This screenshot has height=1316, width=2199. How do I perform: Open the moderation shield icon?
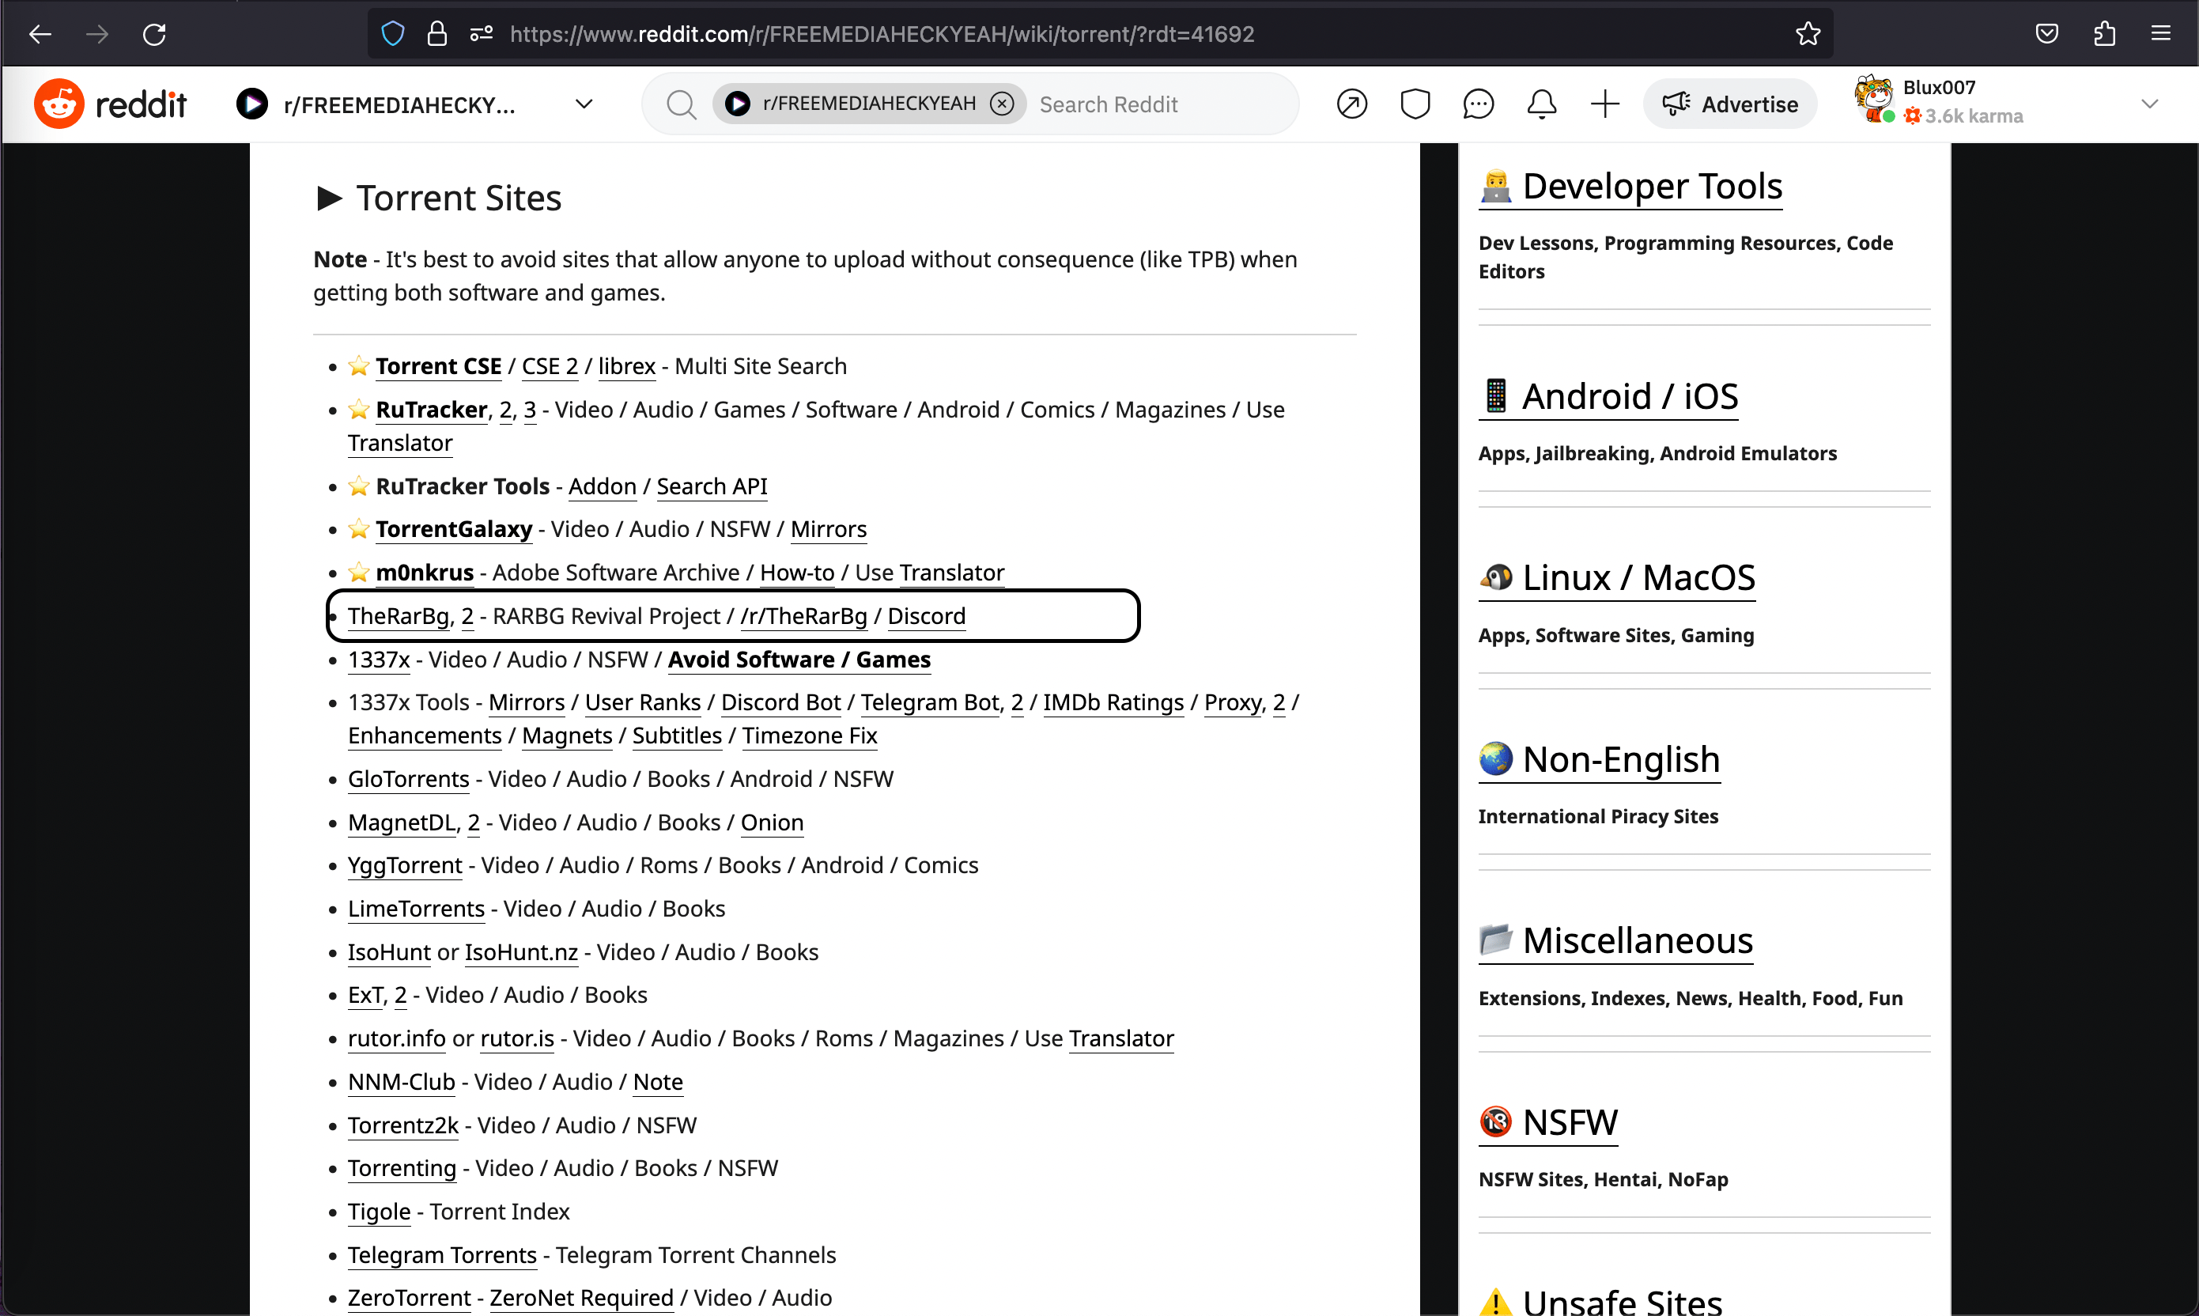1415,104
